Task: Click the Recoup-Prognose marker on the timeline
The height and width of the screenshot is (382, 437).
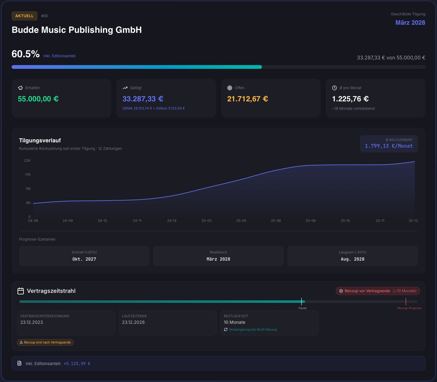Action: coord(406,302)
